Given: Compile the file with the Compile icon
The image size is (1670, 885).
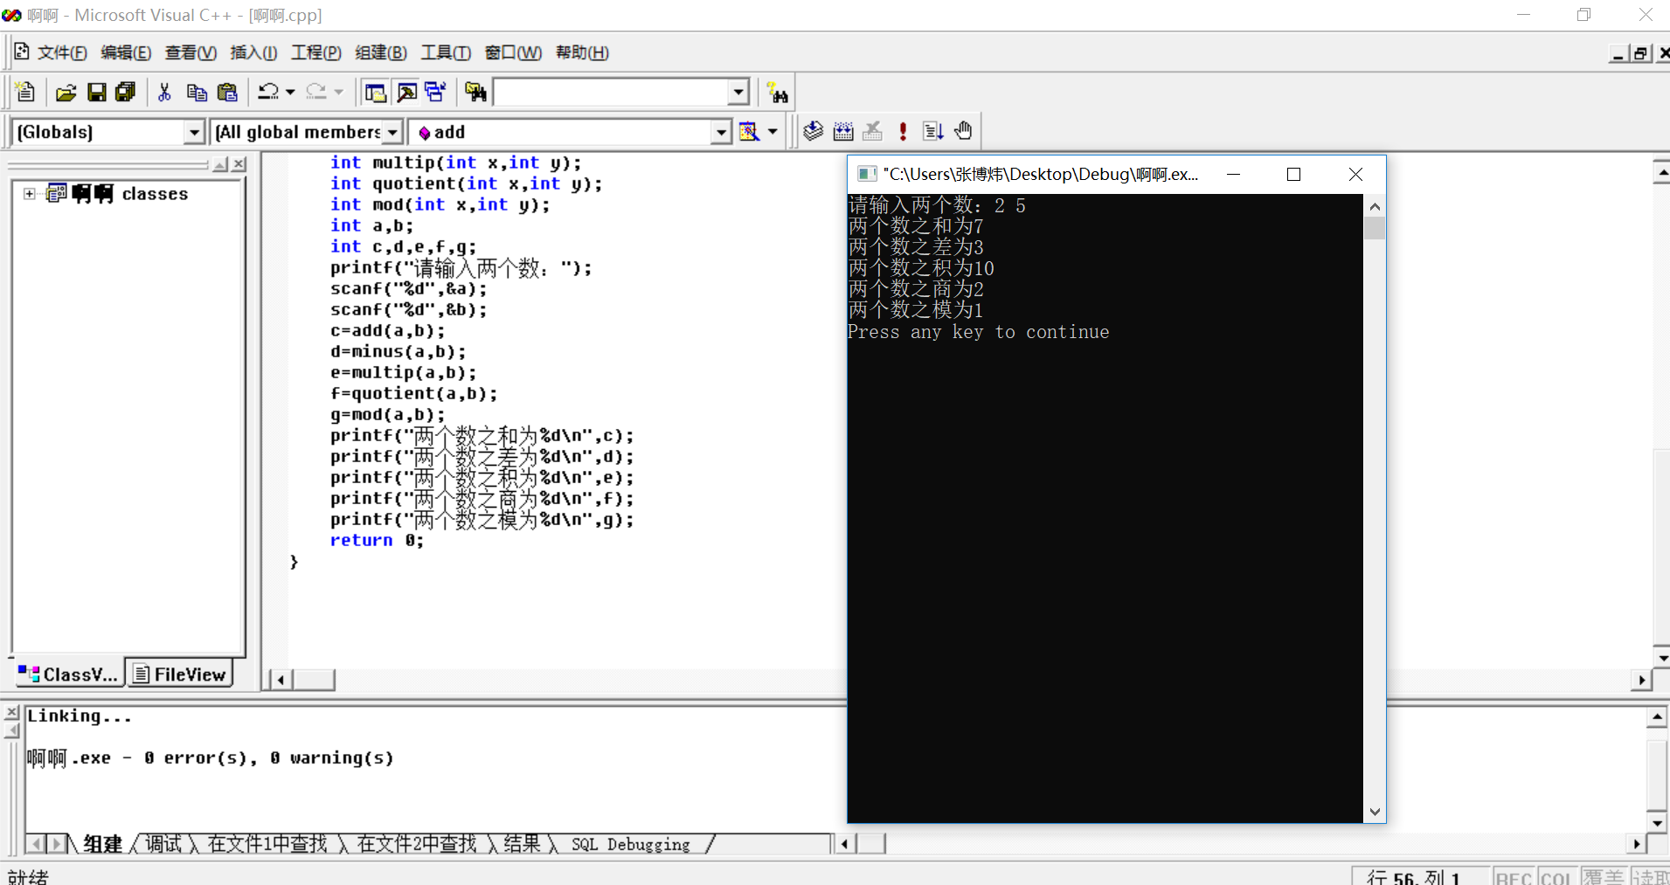Looking at the screenshot, I should [x=814, y=131].
